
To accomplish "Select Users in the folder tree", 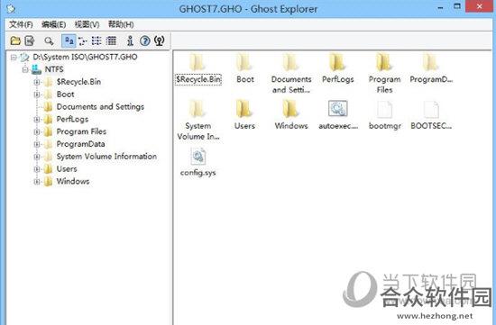I will coord(67,169).
